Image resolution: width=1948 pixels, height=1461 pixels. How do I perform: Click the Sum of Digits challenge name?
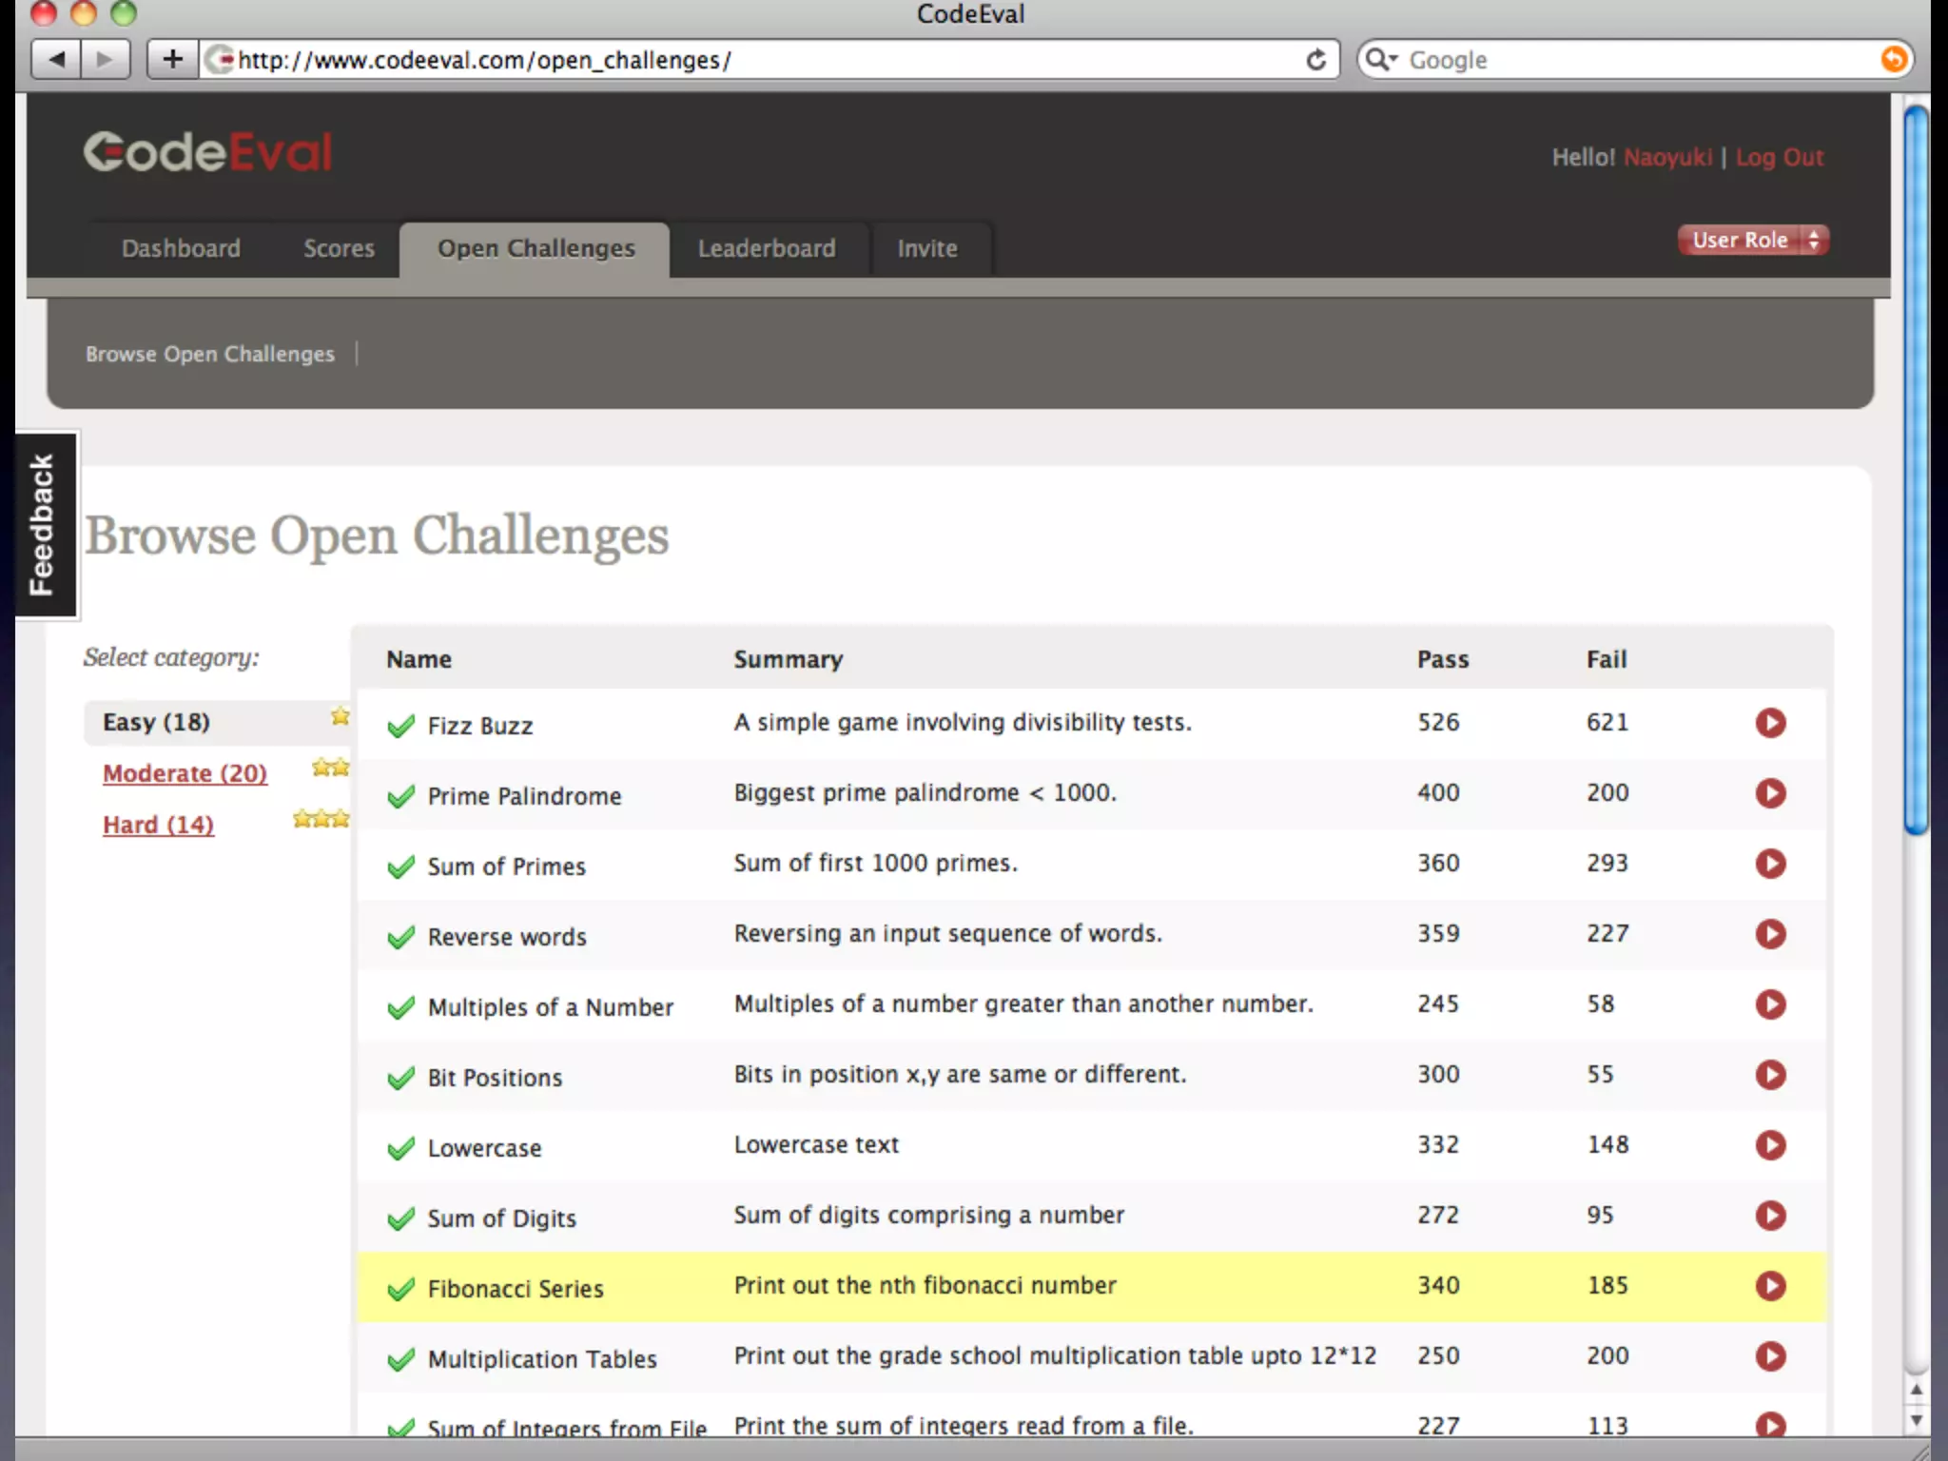pyautogui.click(x=501, y=1218)
